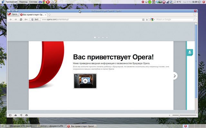Select the third slide indicator dot

pos(103,37)
